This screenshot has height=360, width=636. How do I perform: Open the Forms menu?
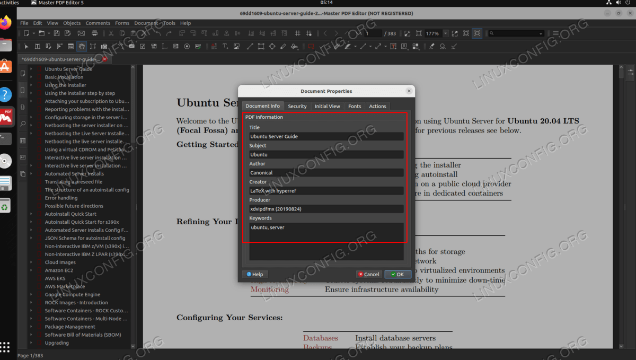pyautogui.click(x=122, y=23)
